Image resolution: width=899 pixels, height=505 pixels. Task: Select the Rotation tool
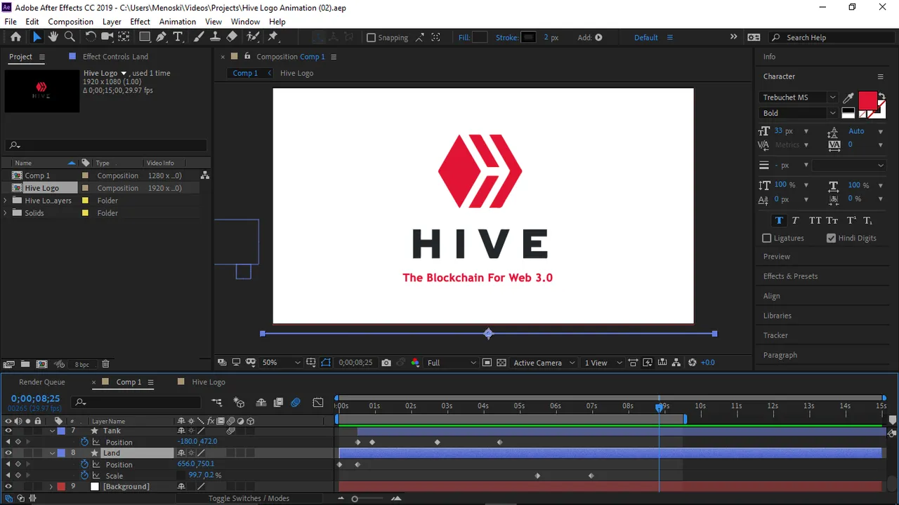91,37
